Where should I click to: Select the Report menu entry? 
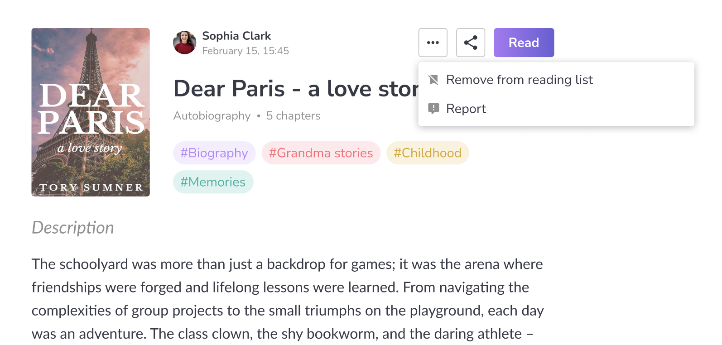pos(466,109)
